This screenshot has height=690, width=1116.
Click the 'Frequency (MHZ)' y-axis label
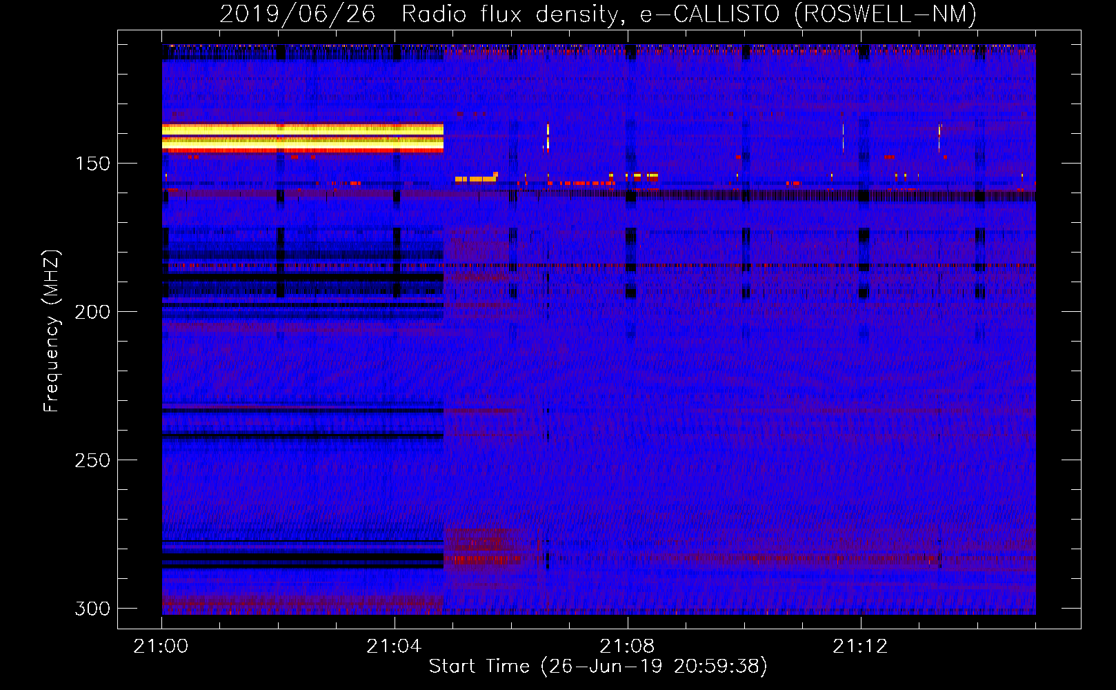click(51, 331)
